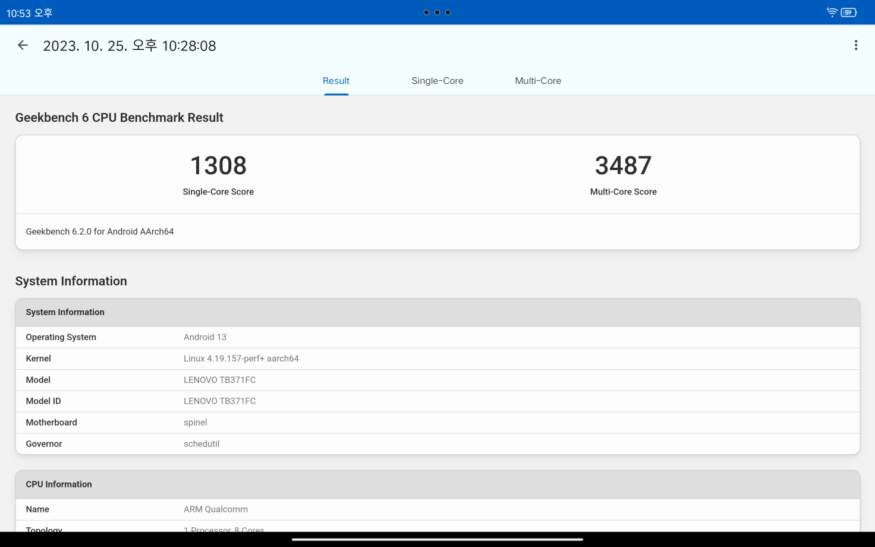Select the schedutil governor value
The width and height of the screenshot is (875, 547).
202,444
